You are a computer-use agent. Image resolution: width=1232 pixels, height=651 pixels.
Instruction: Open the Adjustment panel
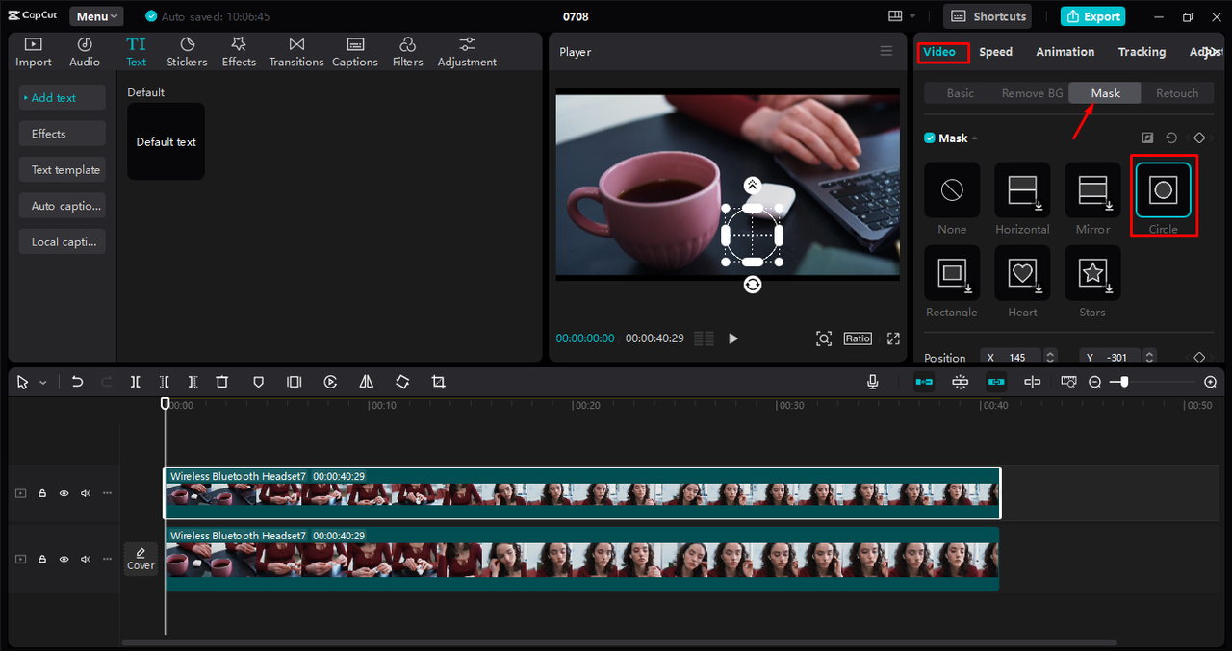tap(467, 52)
